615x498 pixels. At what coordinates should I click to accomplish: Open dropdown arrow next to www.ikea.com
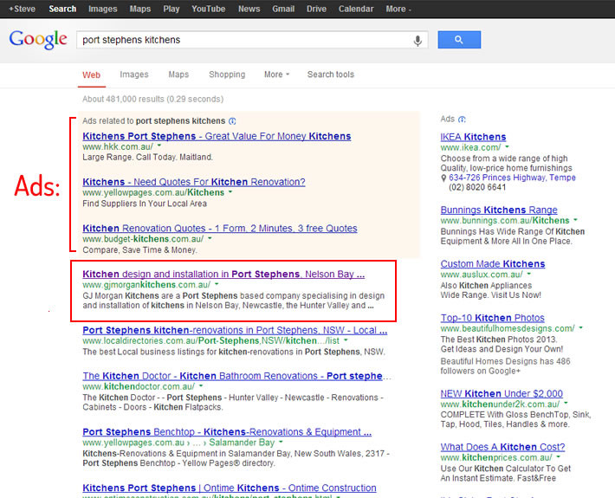(x=507, y=146)
